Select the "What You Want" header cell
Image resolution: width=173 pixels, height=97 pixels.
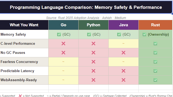point(24,25)
